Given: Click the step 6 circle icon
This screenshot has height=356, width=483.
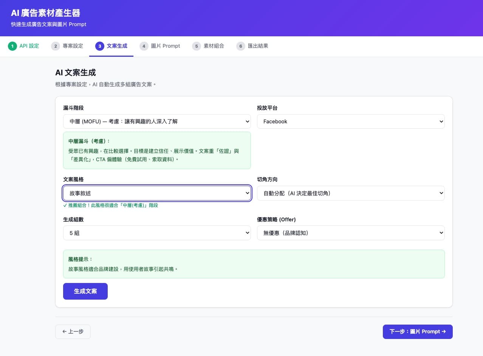Looking at the screenshot, I should [x=241, y=46].
